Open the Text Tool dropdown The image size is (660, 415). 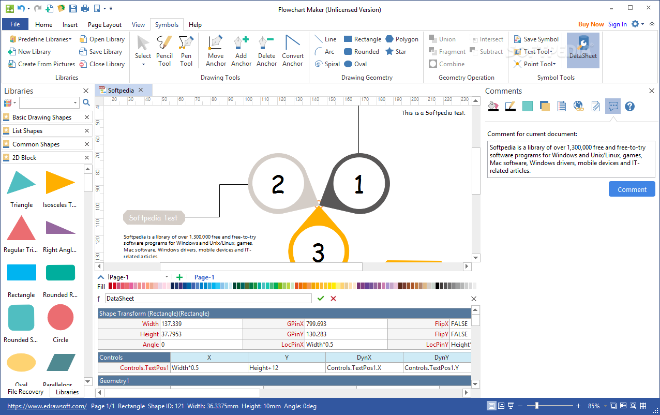[x=533, y=52]
